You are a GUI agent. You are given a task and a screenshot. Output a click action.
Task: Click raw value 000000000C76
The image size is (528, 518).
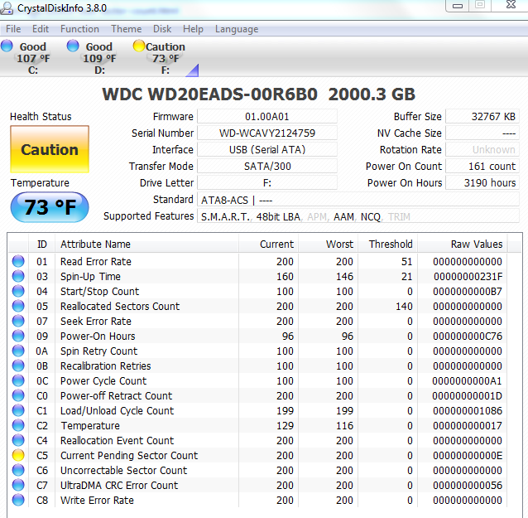point(468,336)
